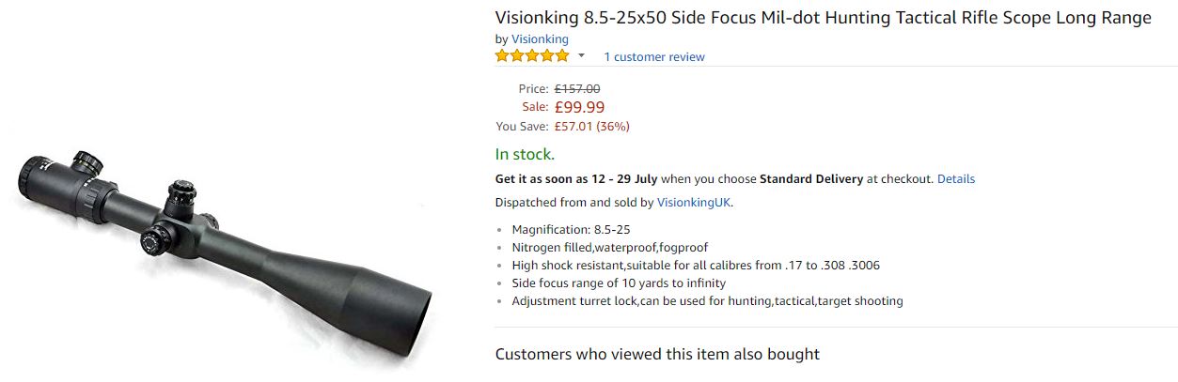This screenshot has height=382, width=1178.
Task: Select the Magnification: 8.5-25 bullet point
Action: coord(571,230)
